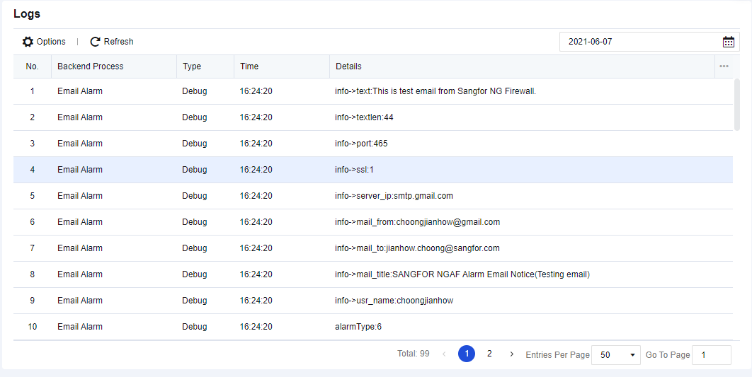Screen dimensions: 752x377
Task: Go to next page arrow
Action: coord(512,354)
